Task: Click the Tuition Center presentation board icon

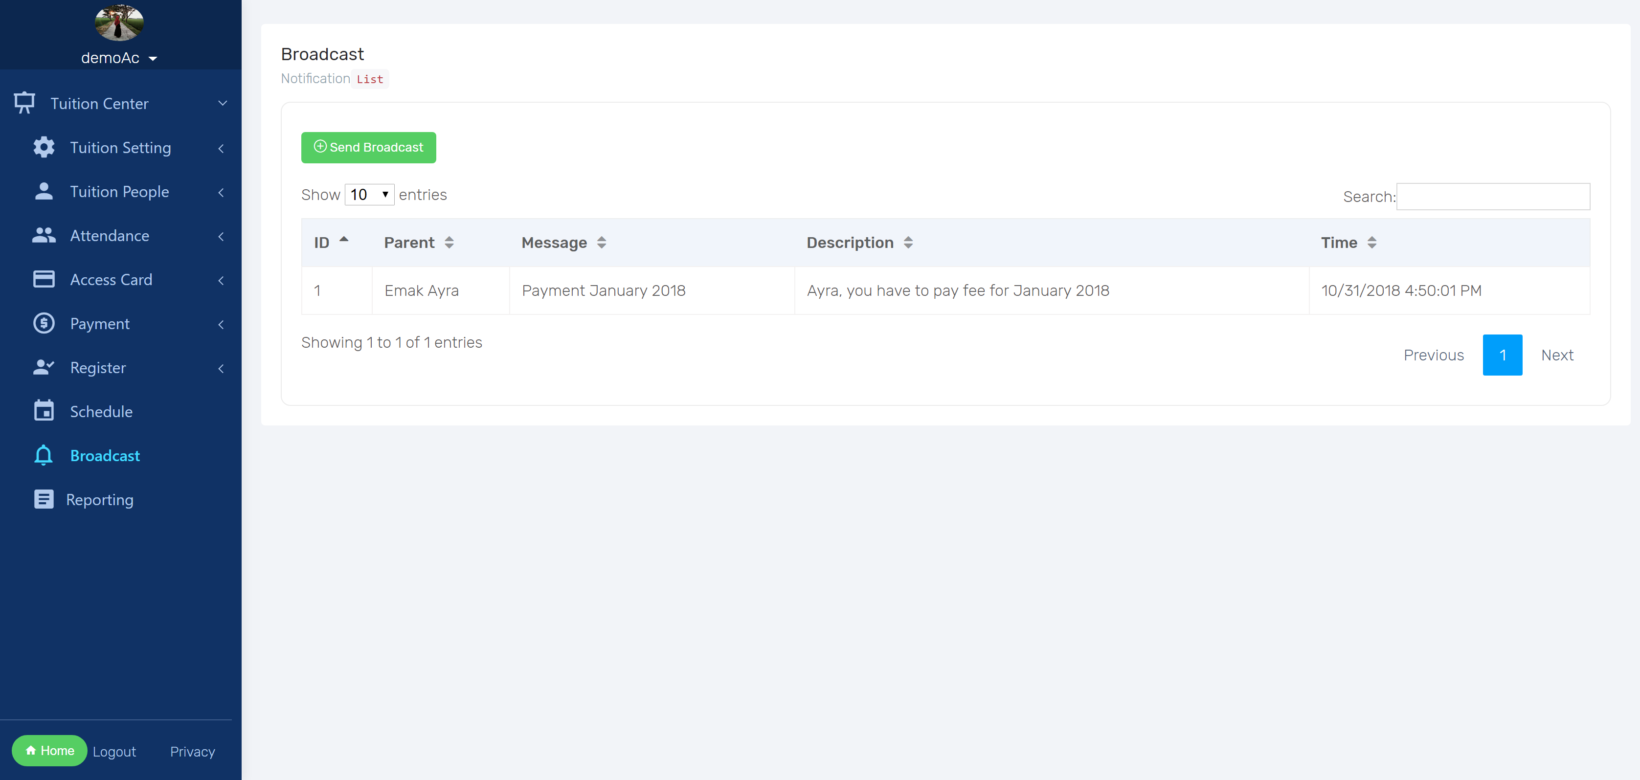Action: tap(24, 103)
